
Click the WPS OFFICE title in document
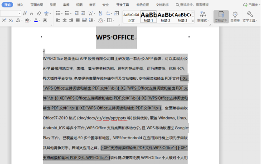pos(115,37)
